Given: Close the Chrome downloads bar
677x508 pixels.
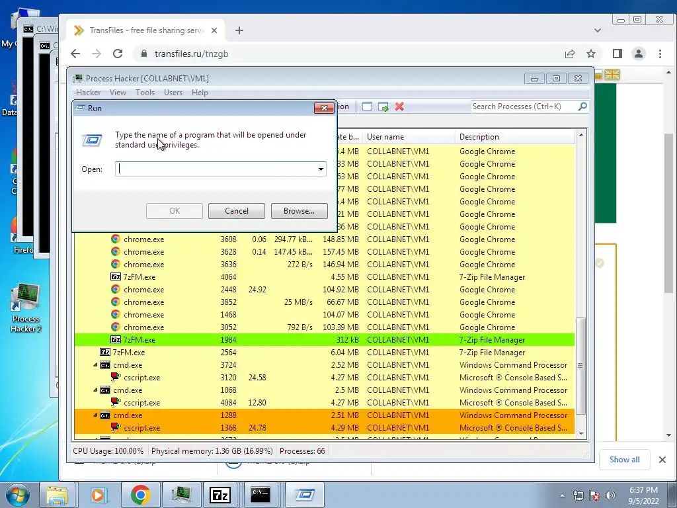Looking at the screenshot, I should 662,460.
